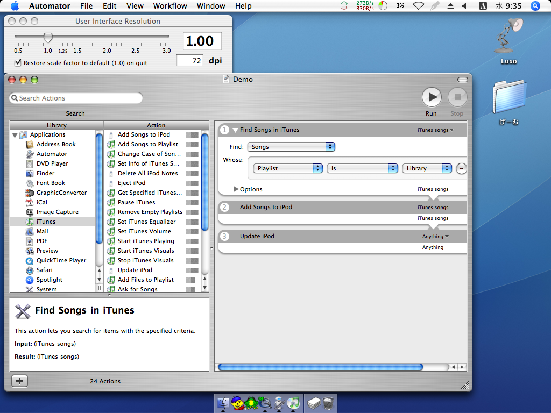This screenshot has height=413, width=551.
Task: Select Start iTunes Visuals action
Action: coord(146,251)
